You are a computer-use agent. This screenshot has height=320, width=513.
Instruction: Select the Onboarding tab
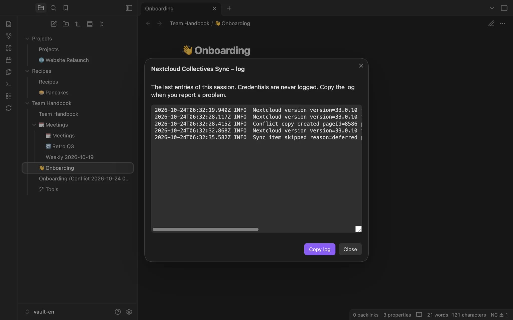tap(181, 8)
